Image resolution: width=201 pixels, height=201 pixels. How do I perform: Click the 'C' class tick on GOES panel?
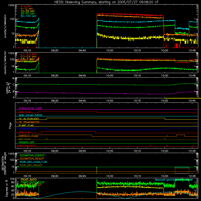tap(14, 84)
